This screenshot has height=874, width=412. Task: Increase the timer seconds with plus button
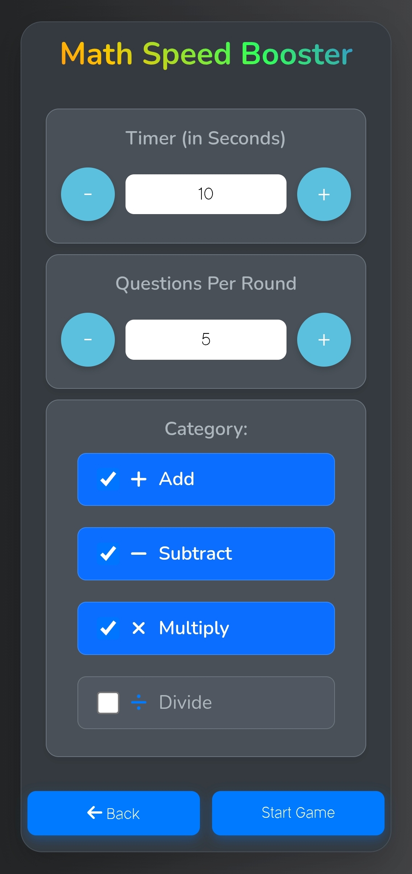[x=324, y=194]
